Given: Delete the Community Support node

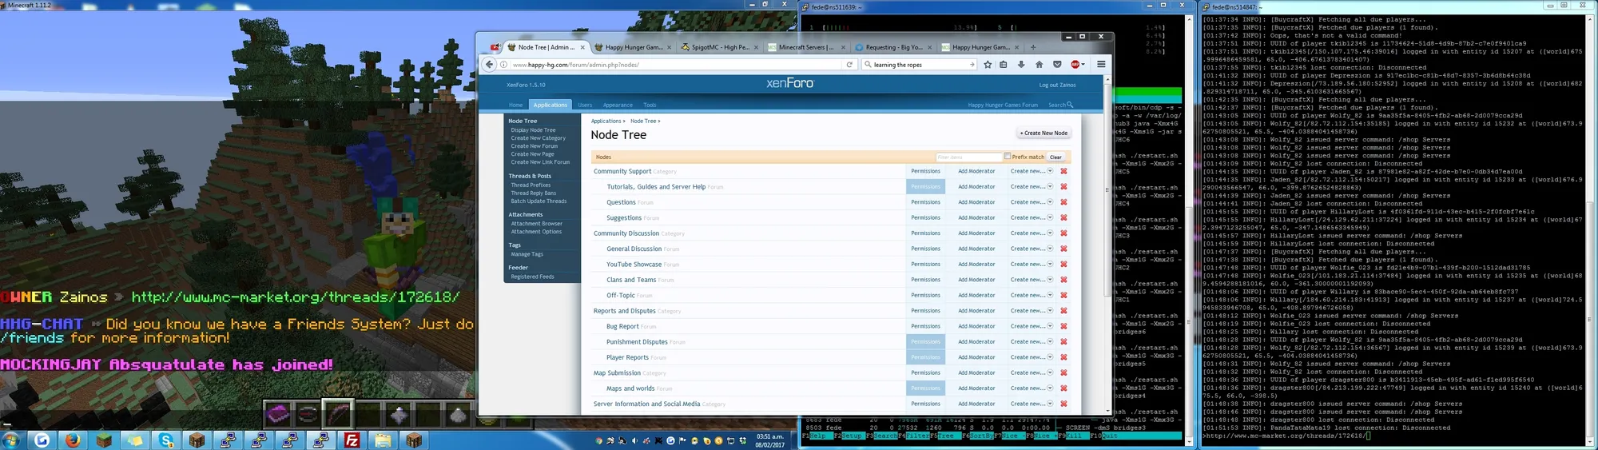Looking at the screenshot, I should tap(1063, 171).
